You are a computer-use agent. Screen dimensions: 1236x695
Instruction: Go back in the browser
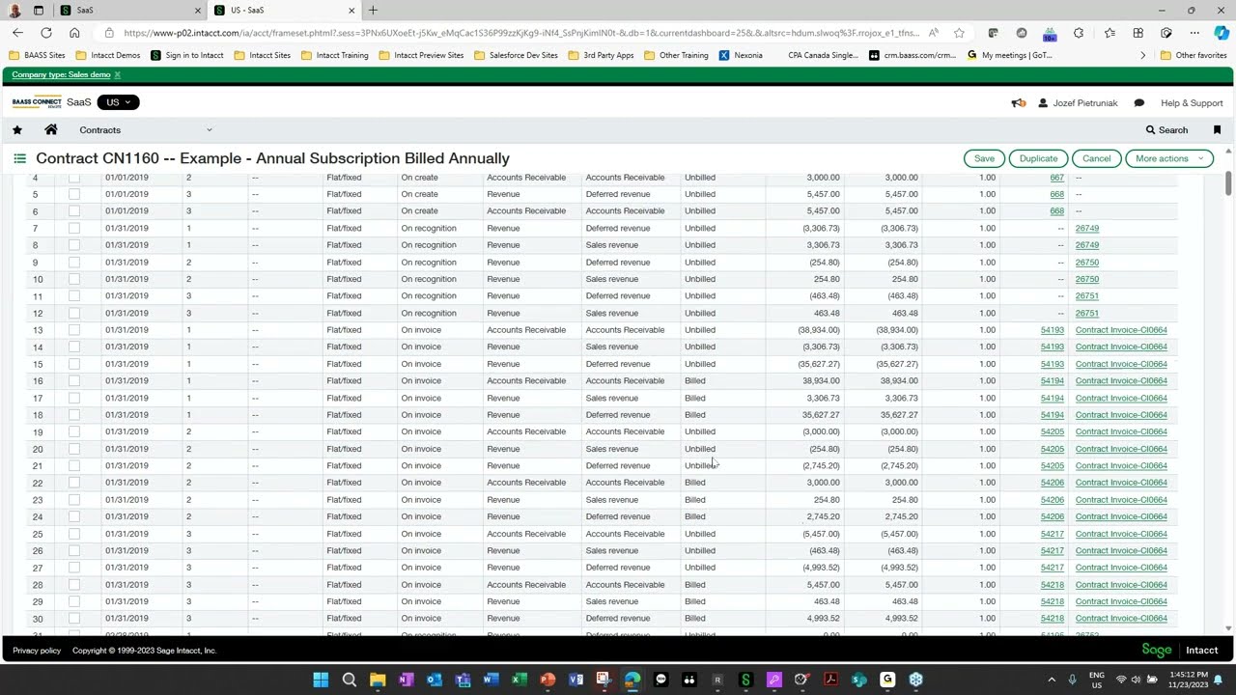17,33
